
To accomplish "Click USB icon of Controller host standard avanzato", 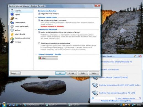I will (x=95, y=93).
